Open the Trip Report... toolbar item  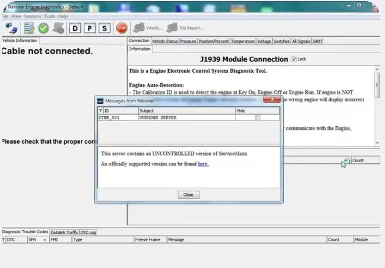point(185,28)
